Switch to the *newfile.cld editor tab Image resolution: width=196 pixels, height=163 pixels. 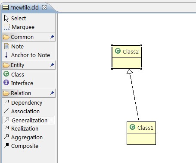pyautogui.click(x=25, y=7)
